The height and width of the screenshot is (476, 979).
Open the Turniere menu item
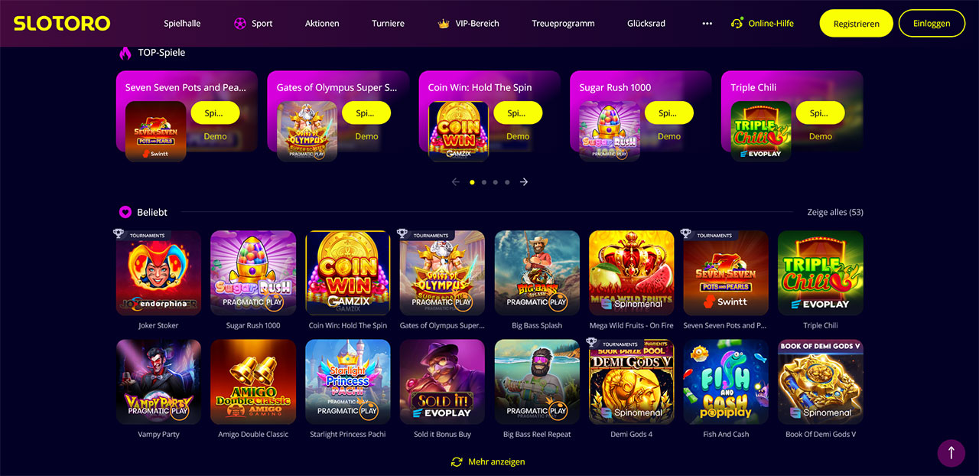tap(388, 24)
